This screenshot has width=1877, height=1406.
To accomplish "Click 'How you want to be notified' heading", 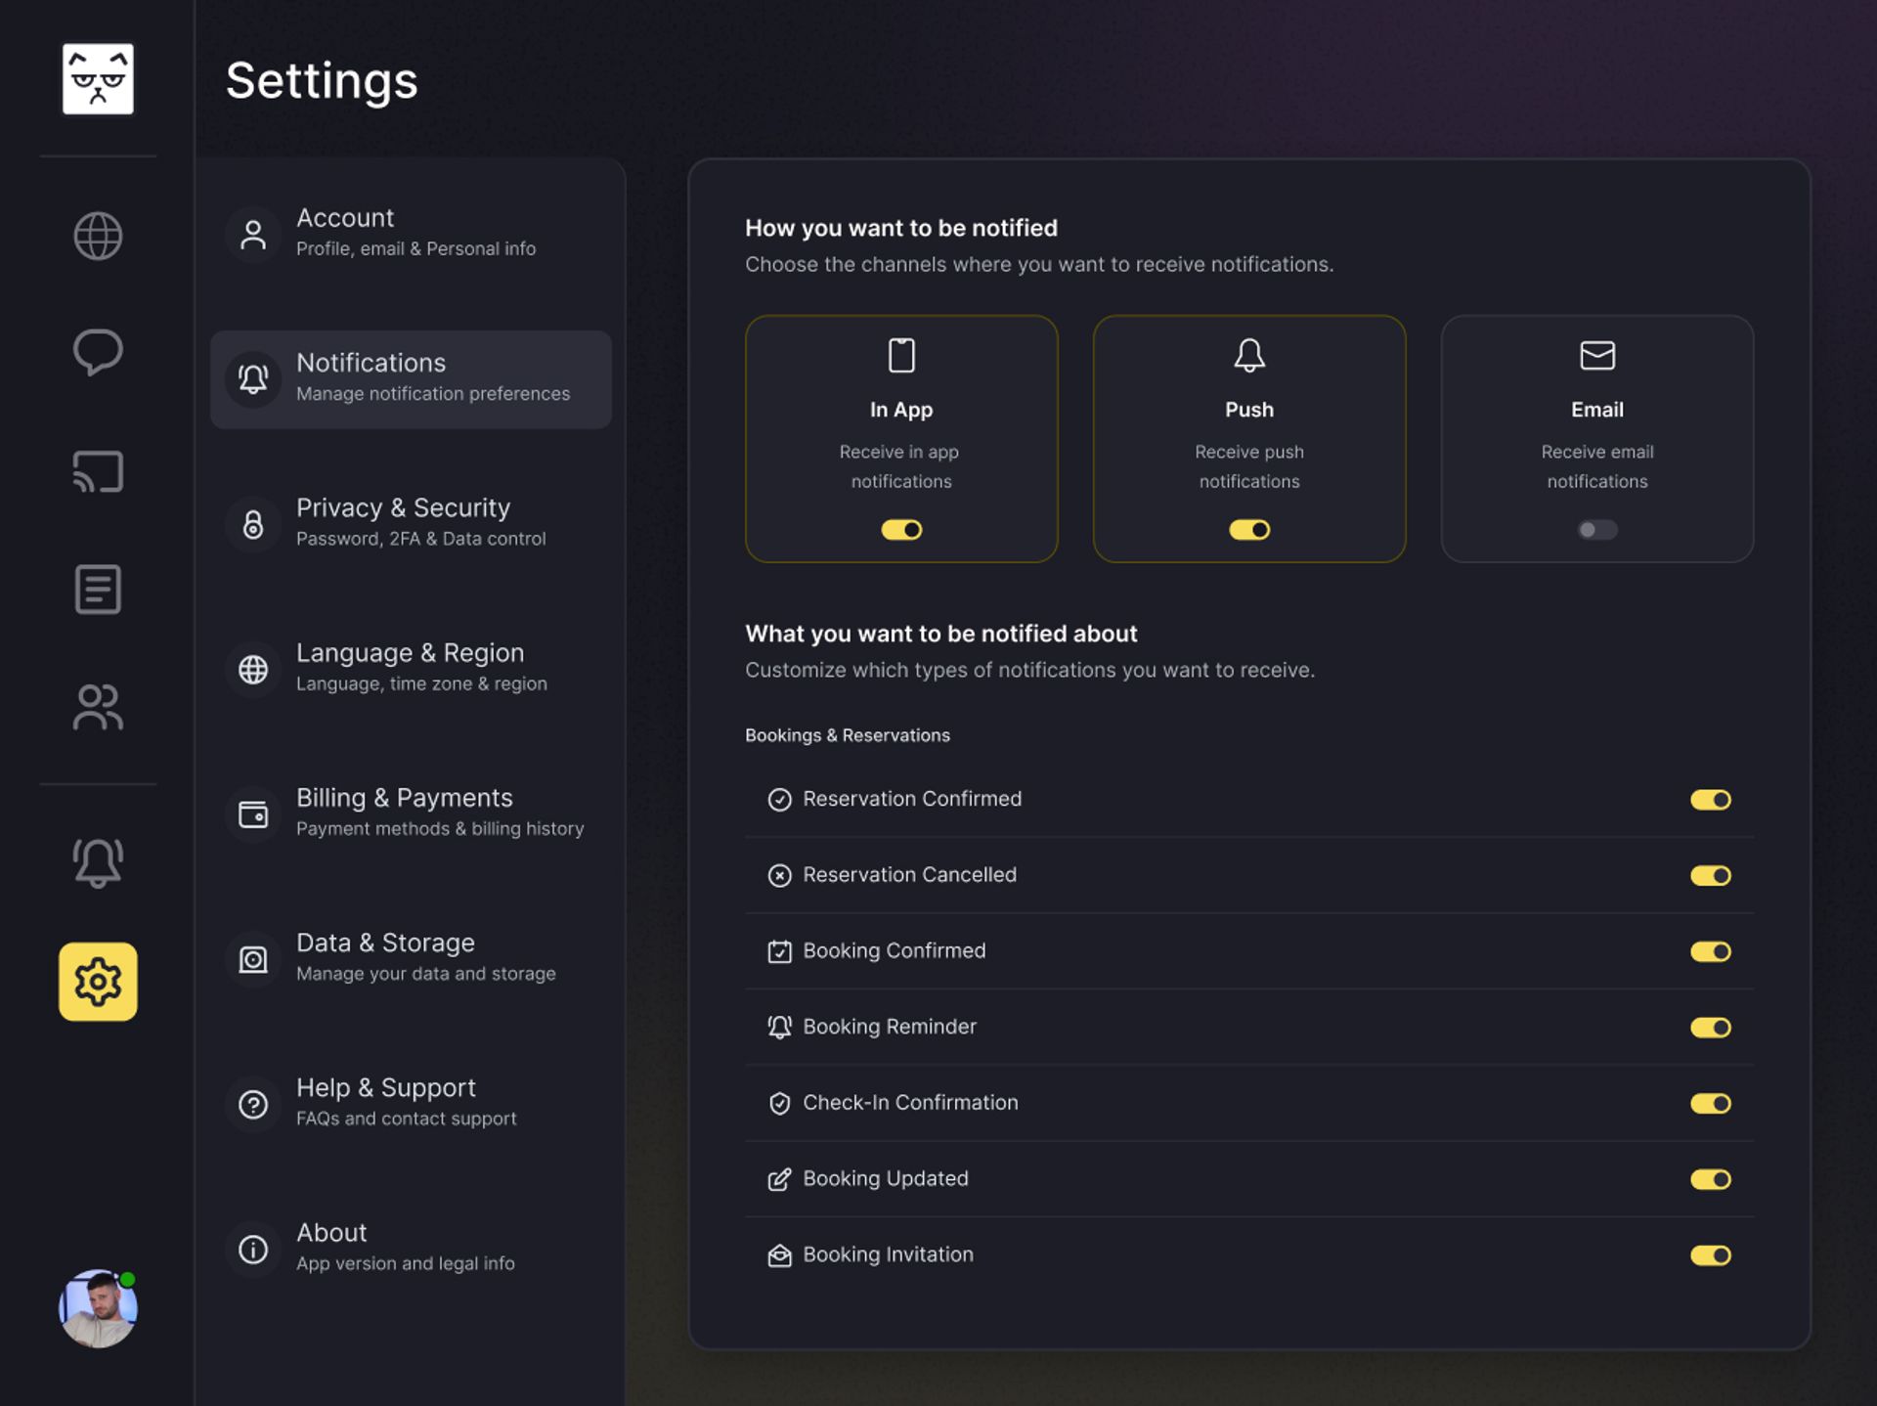I will tap(901, 228).
